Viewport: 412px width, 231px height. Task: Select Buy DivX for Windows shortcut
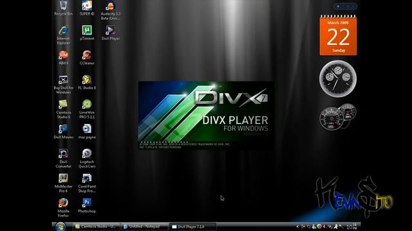[63, 84]
